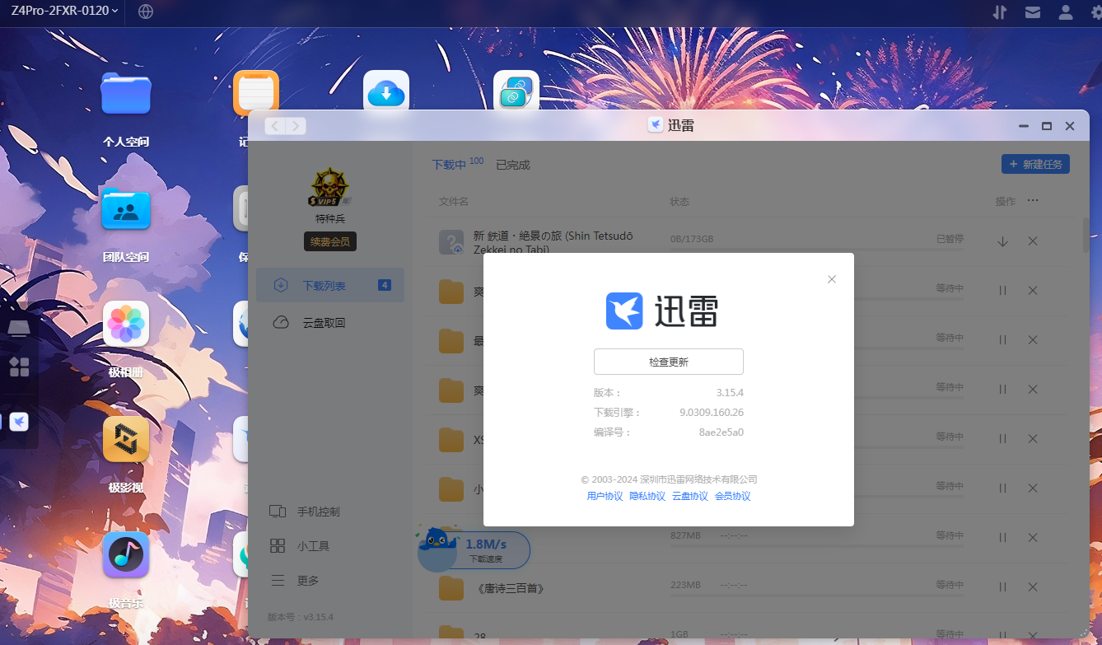
Task: Open settings gear in top right corner
Action: point(1095,12)
